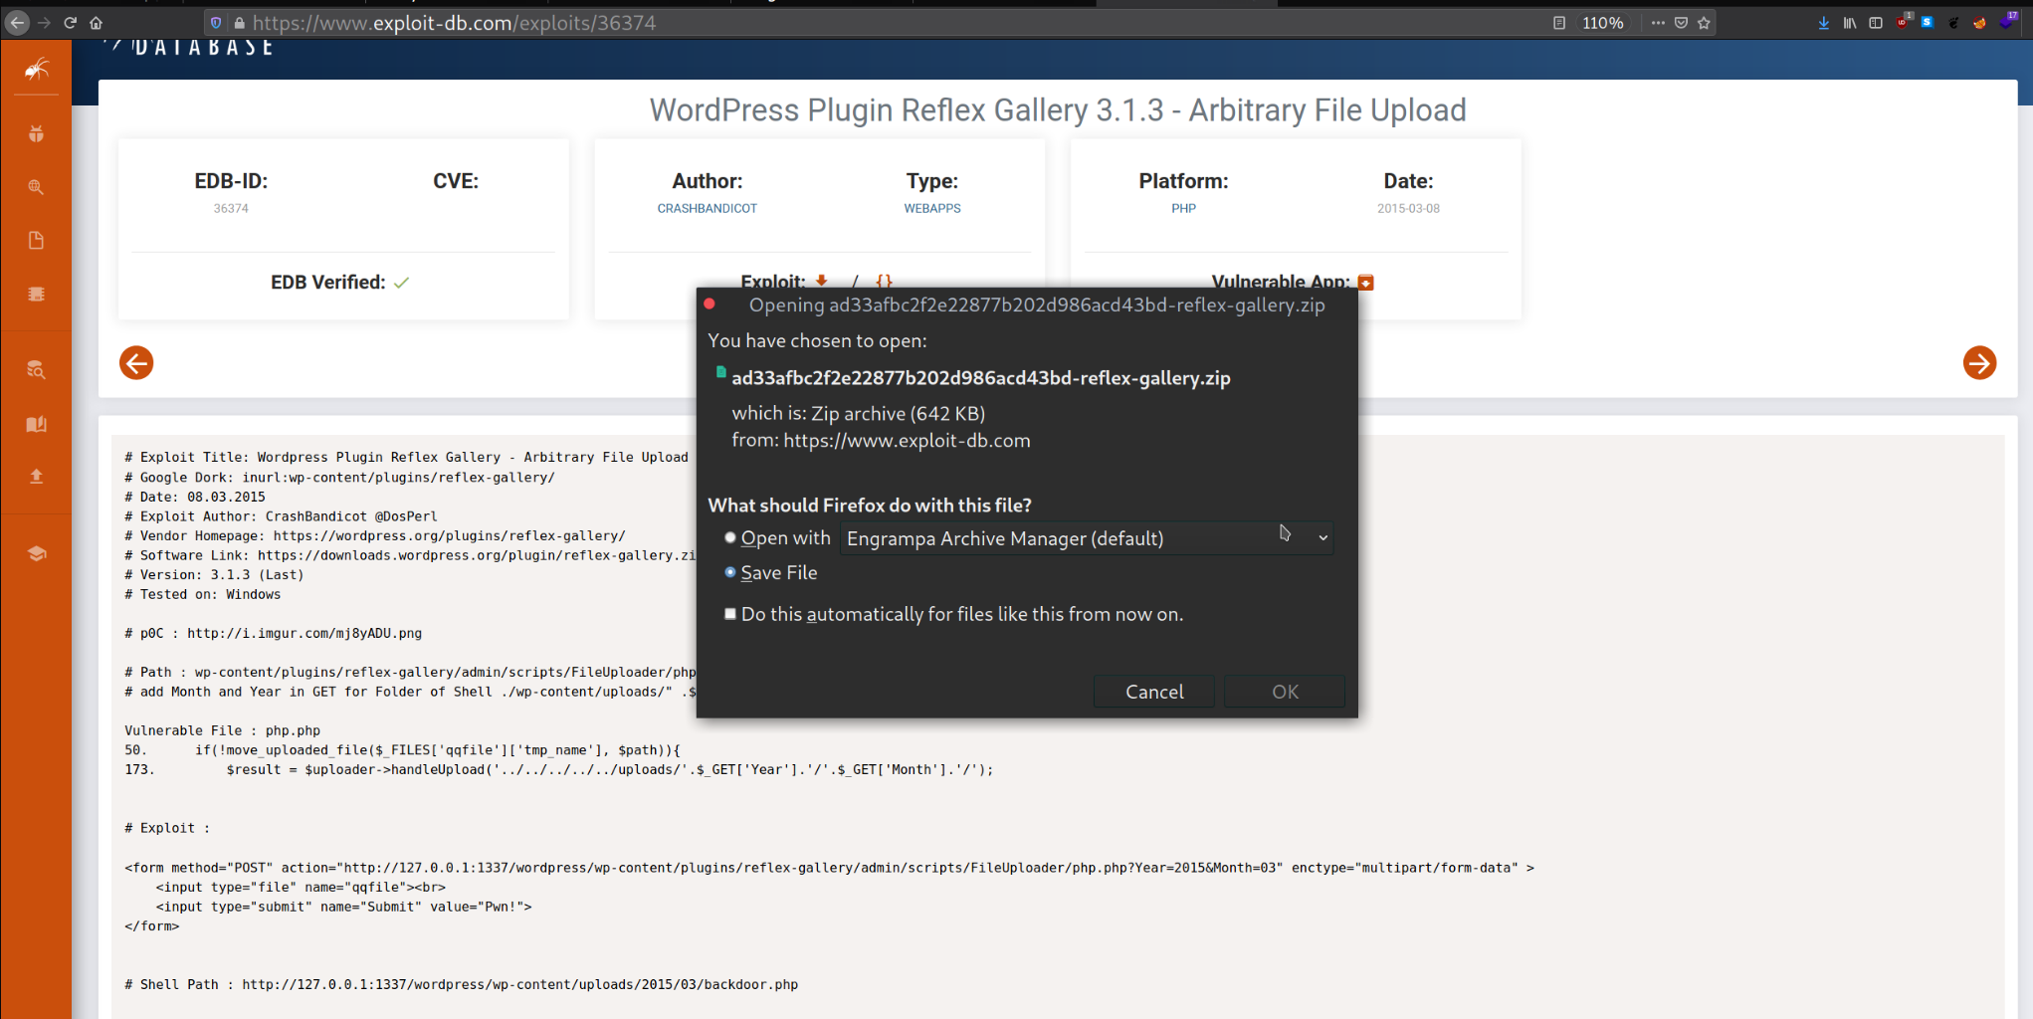
Task: Select the Open with radio button
Action: pos(730,537)
